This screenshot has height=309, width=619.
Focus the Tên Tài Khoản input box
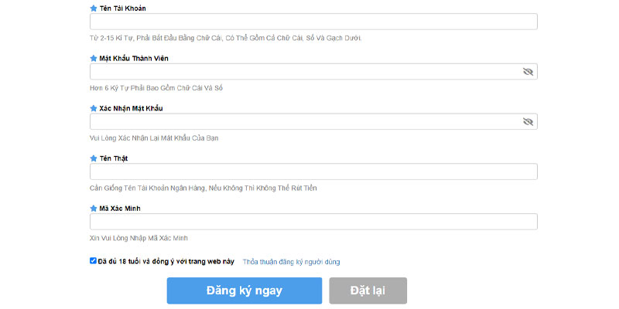[313, 22]
